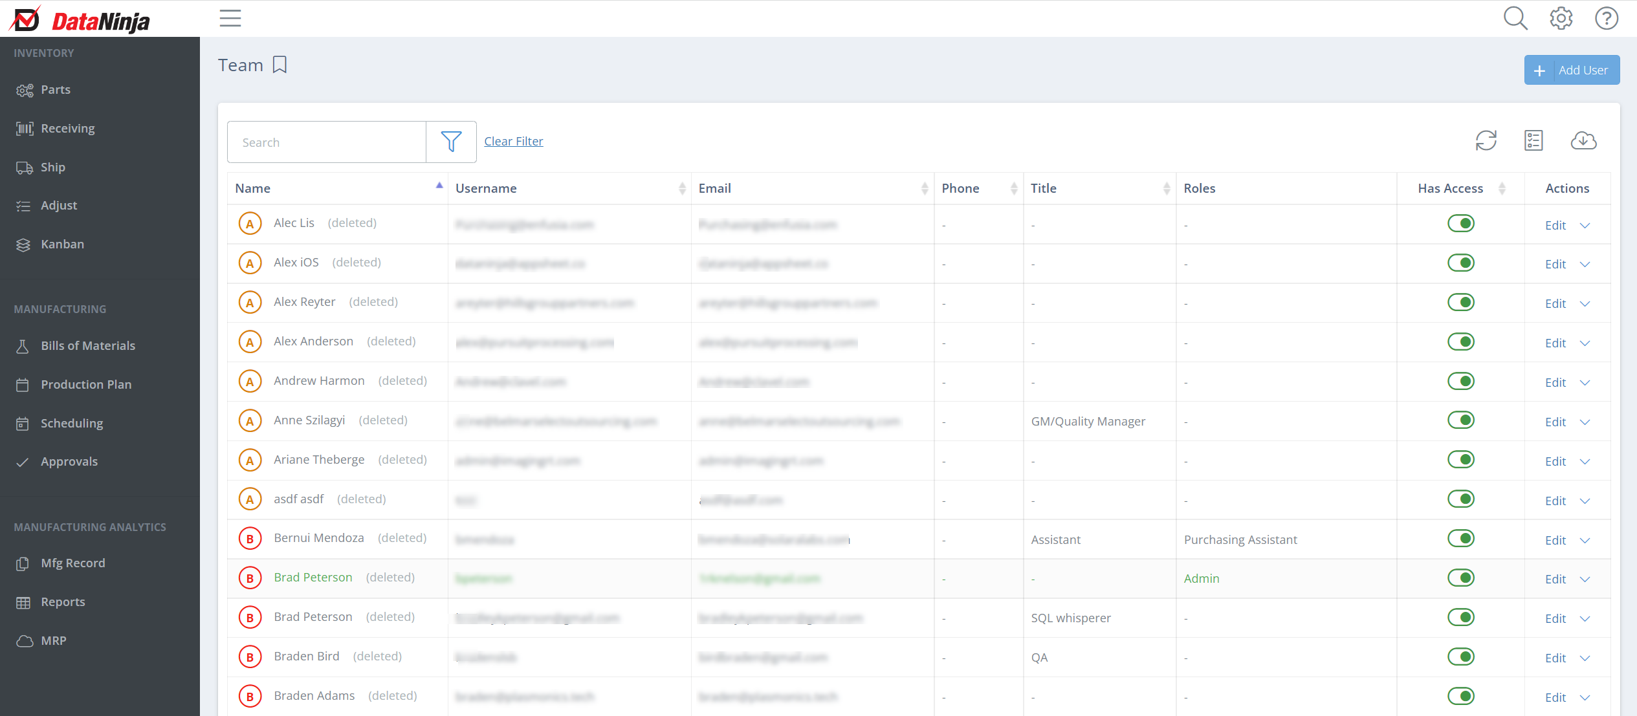Click the help question mark icon
Image resolution: width=1637 pixels, height=716 pixels.
1606,18
